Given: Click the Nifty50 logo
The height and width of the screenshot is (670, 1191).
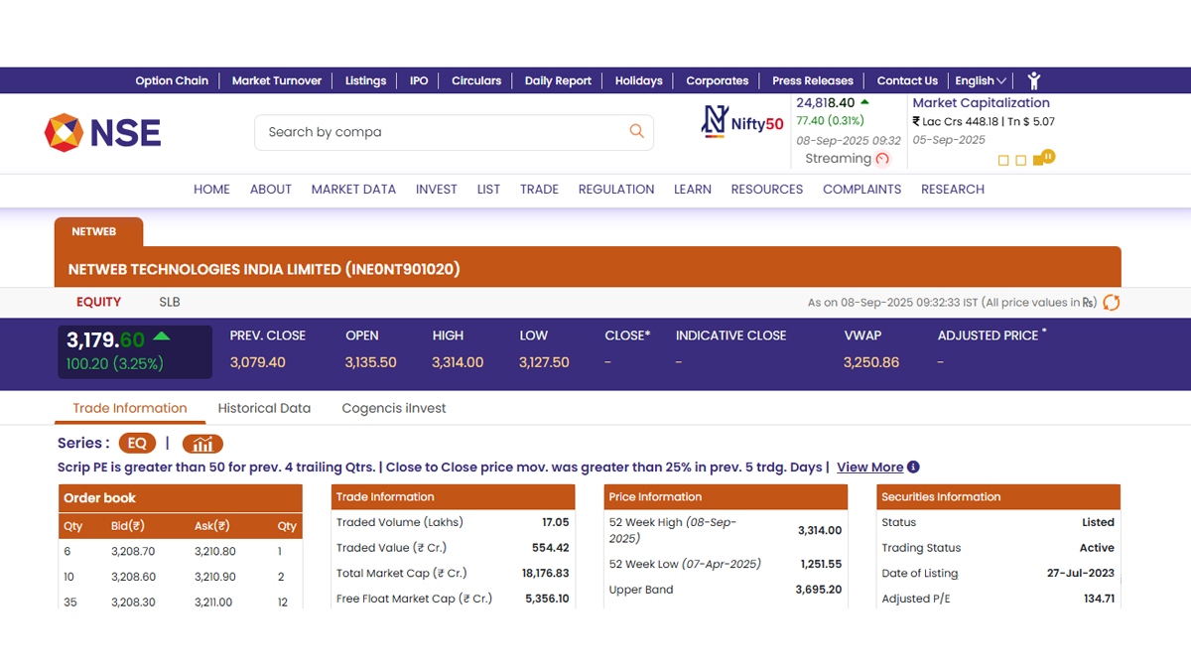Looking at the screenshot, I should pyautogui.click(x=742, y=122).
